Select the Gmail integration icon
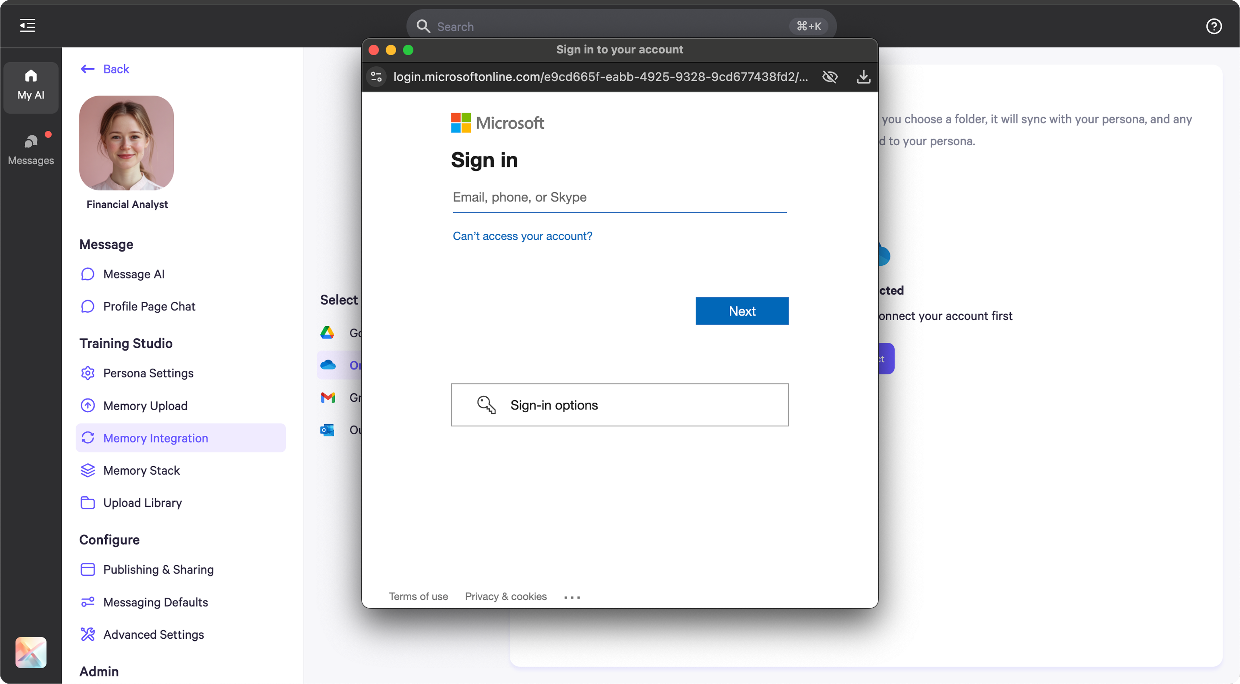The height and width of the screenshot is (684, 1240). pos(328,397)
